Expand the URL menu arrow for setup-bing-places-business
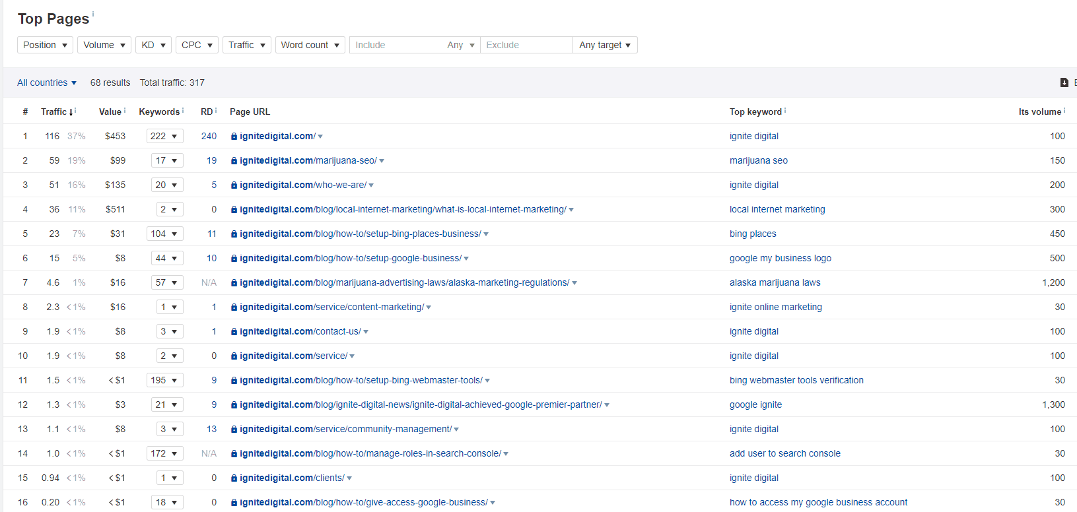The image size is (1077, 512). click(486, 234)
